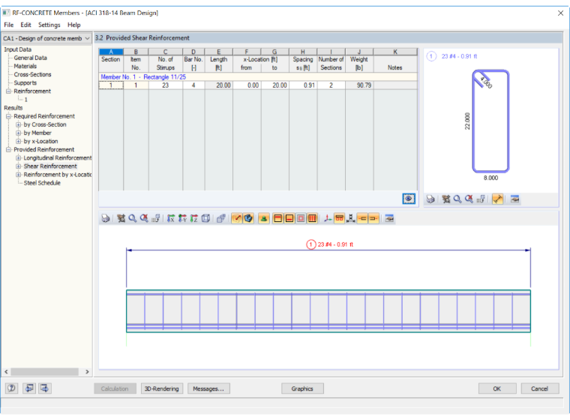Open the Edit menu
Screen dimensions: 570x420
point(25,25)
